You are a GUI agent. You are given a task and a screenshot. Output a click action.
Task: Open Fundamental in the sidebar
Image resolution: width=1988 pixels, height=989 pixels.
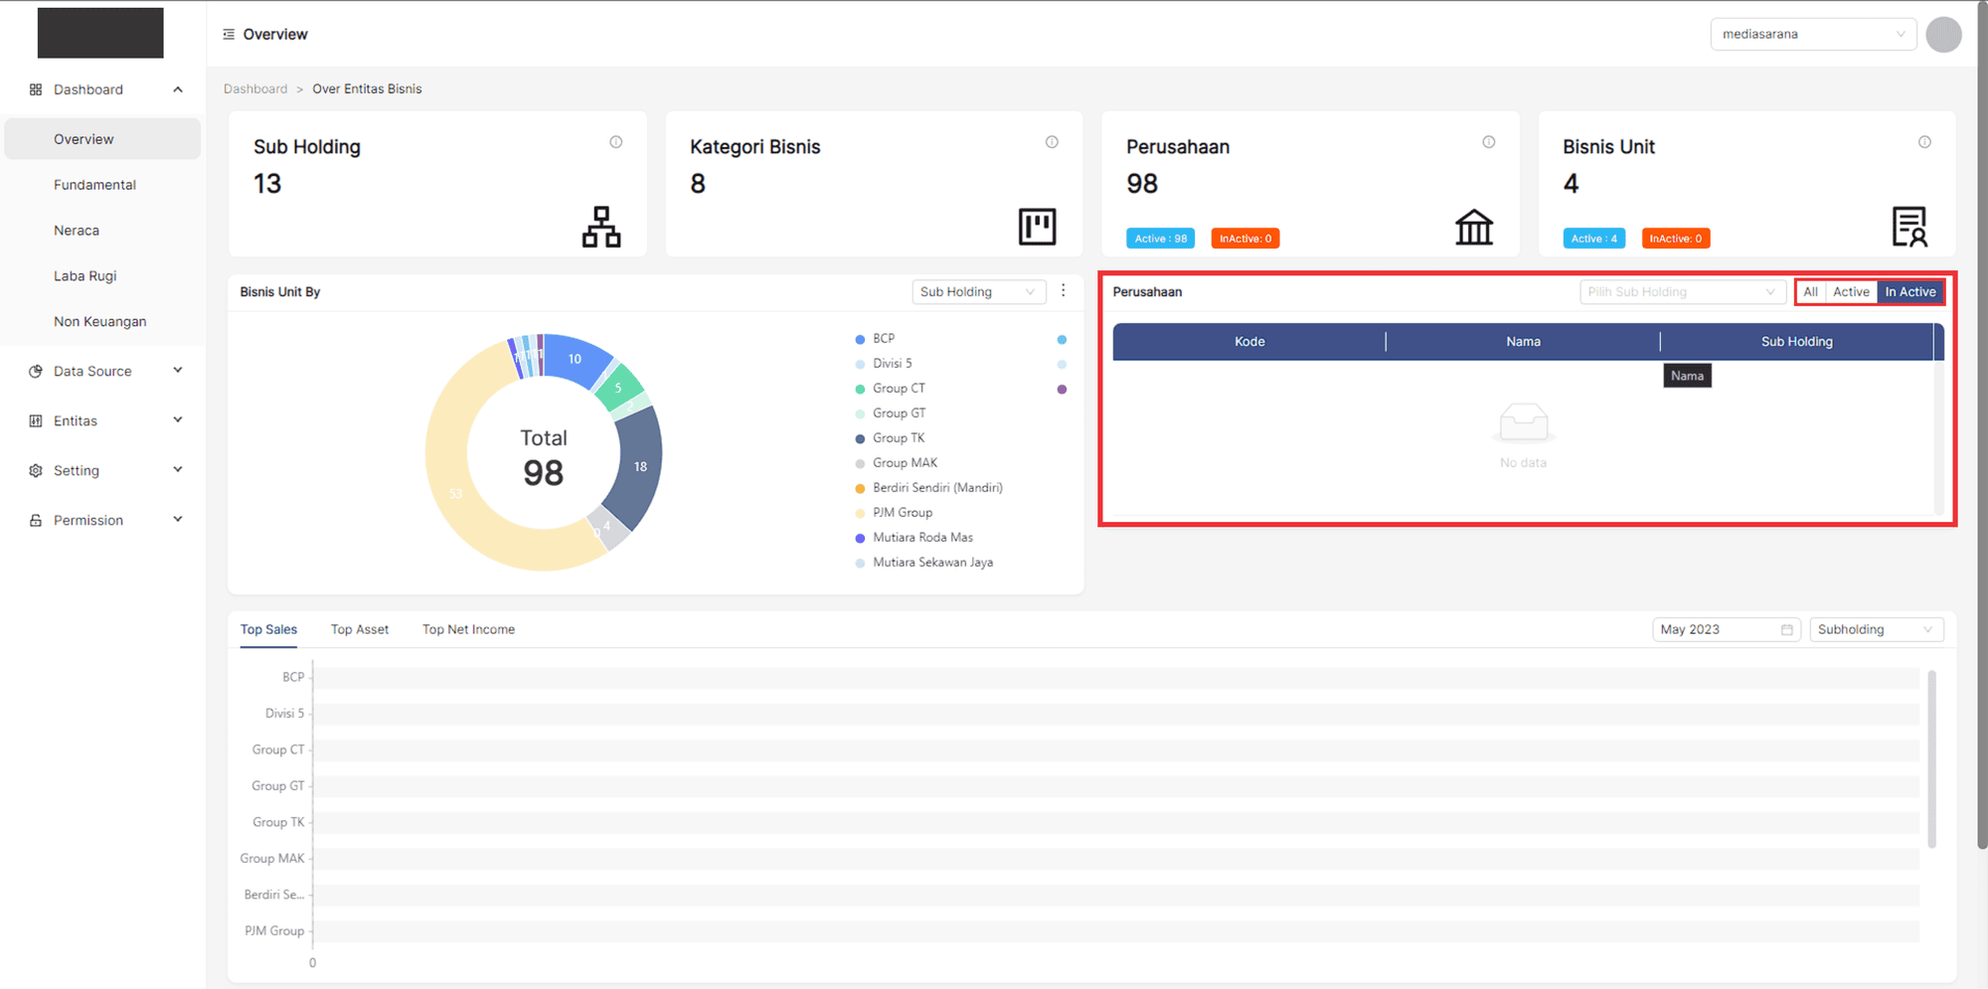[x=94, y=185]
